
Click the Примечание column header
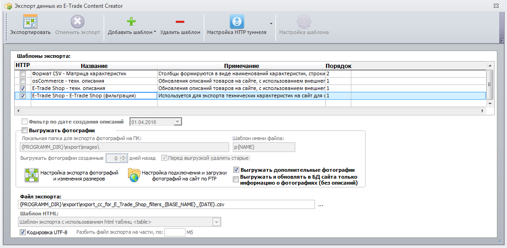tap(241, 66)
